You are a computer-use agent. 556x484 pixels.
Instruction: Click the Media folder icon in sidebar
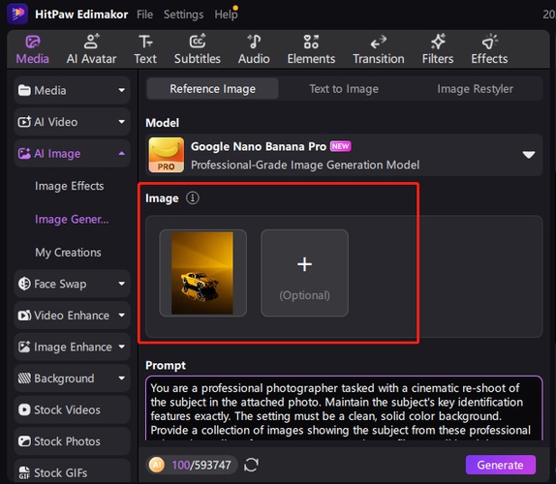click(24, 90)
